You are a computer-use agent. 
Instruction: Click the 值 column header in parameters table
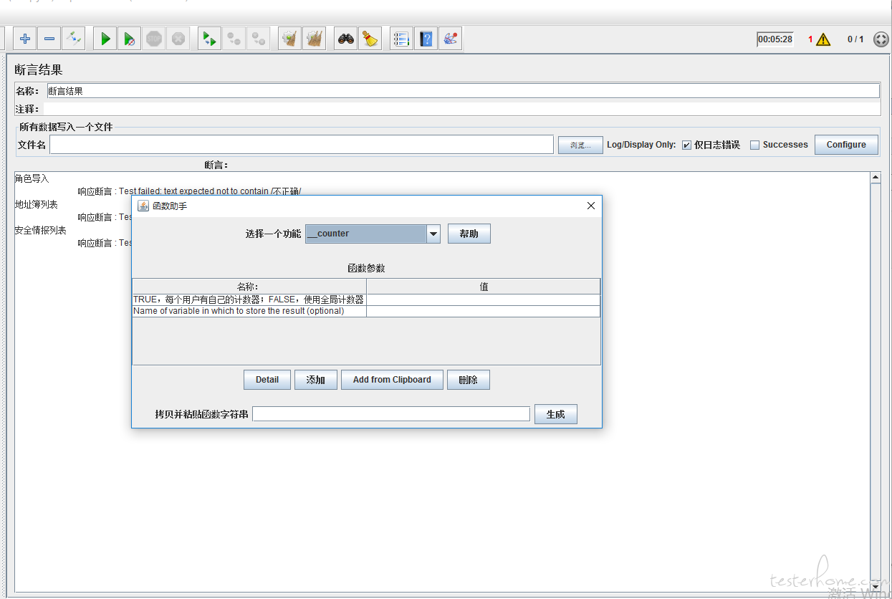pos(484,287)
